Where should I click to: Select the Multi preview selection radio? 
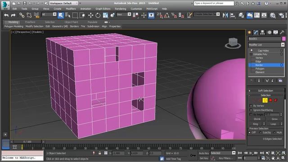(x=274, y=132)
